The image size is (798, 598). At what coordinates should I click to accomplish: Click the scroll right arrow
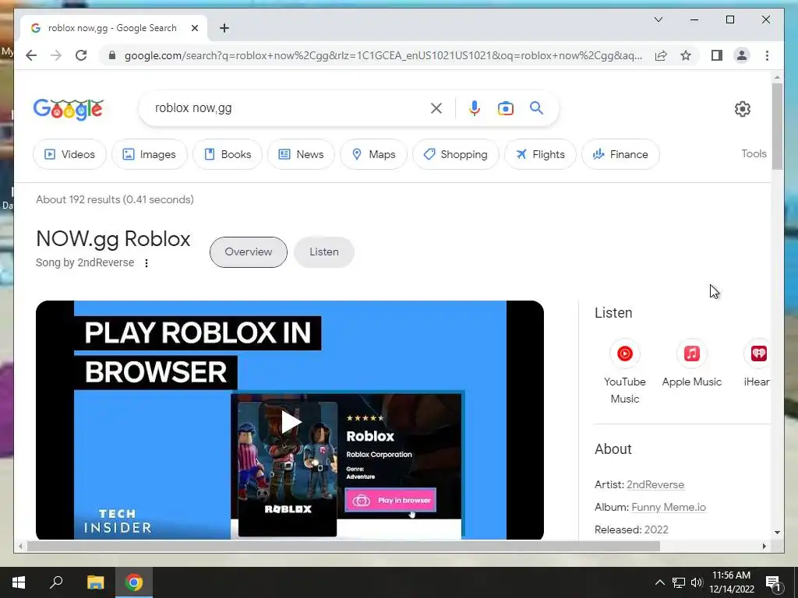pos(764,546)
